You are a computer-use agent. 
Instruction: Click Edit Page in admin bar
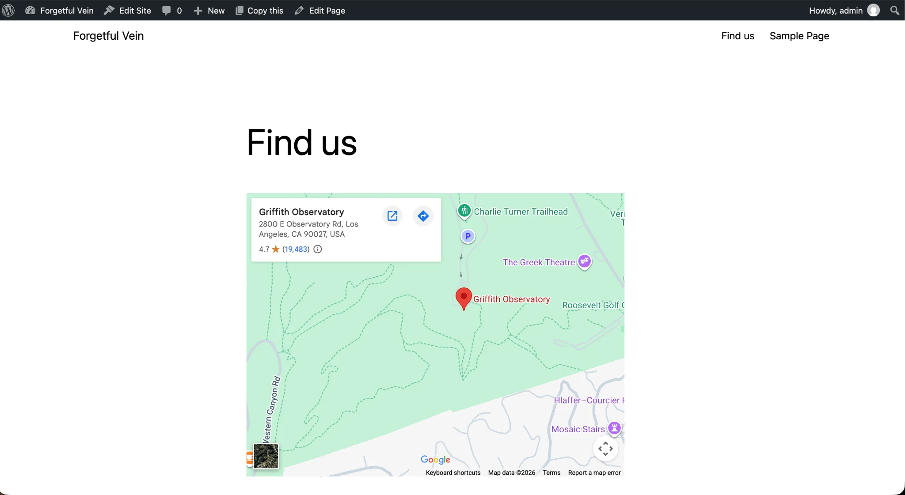(320, 10)
